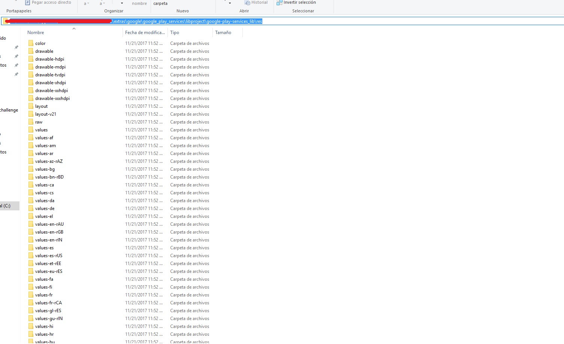Select the folder name 'values-es-rUS'
The height and width of the screenshot is (344, 564).
49,256
